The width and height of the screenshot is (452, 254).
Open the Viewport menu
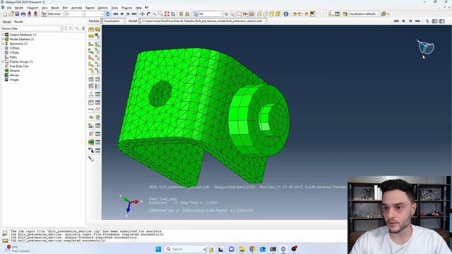(32, 8)
